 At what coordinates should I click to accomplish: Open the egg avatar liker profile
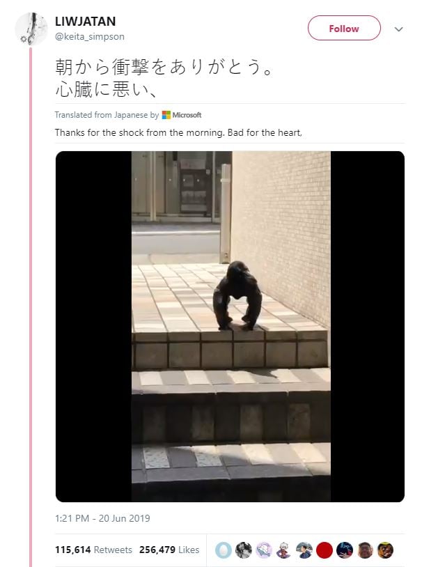[x=223, y=550]
